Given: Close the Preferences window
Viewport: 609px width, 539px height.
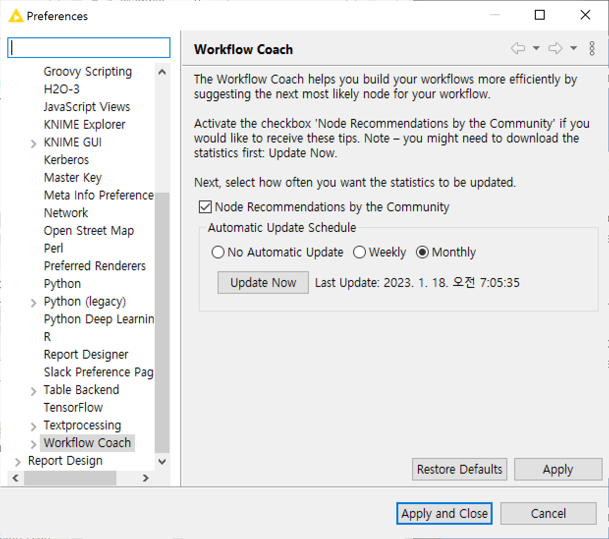Looking at the screenshot, I should (x=585, y=15).
